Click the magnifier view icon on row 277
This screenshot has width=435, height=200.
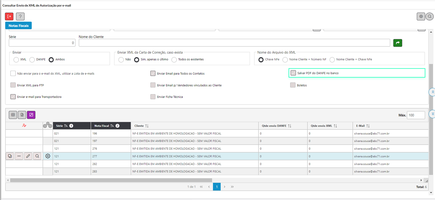(37, 156)
